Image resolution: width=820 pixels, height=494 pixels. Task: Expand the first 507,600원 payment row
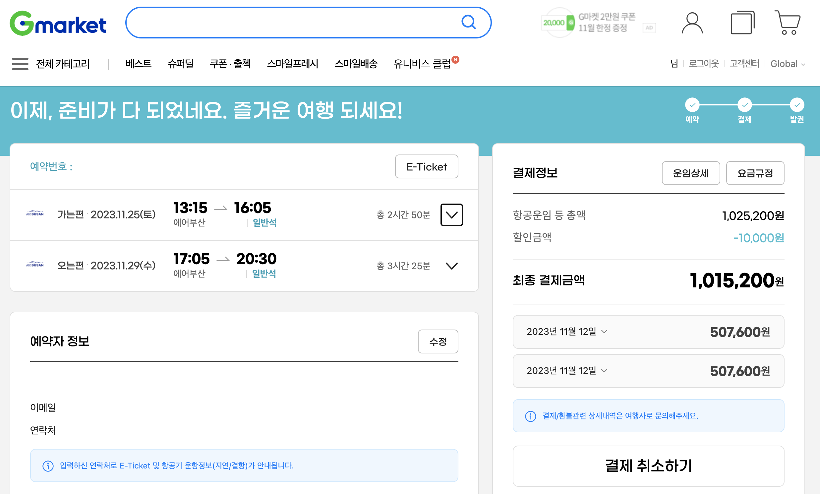604,332
